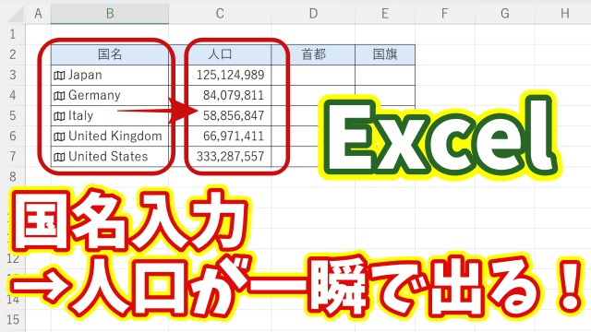Viewport: 591px width, 332px height.
Task: Click the 人口 header cell
Action: tap(220, 54)
